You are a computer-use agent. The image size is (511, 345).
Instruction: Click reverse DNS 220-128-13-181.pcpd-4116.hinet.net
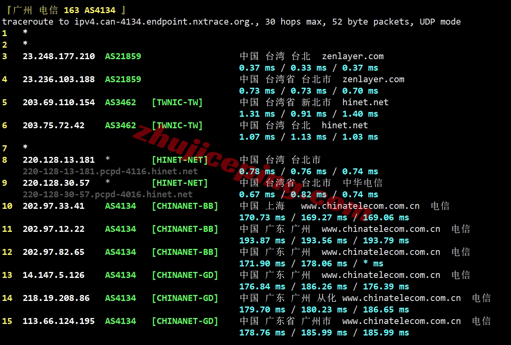coord(110,172)
